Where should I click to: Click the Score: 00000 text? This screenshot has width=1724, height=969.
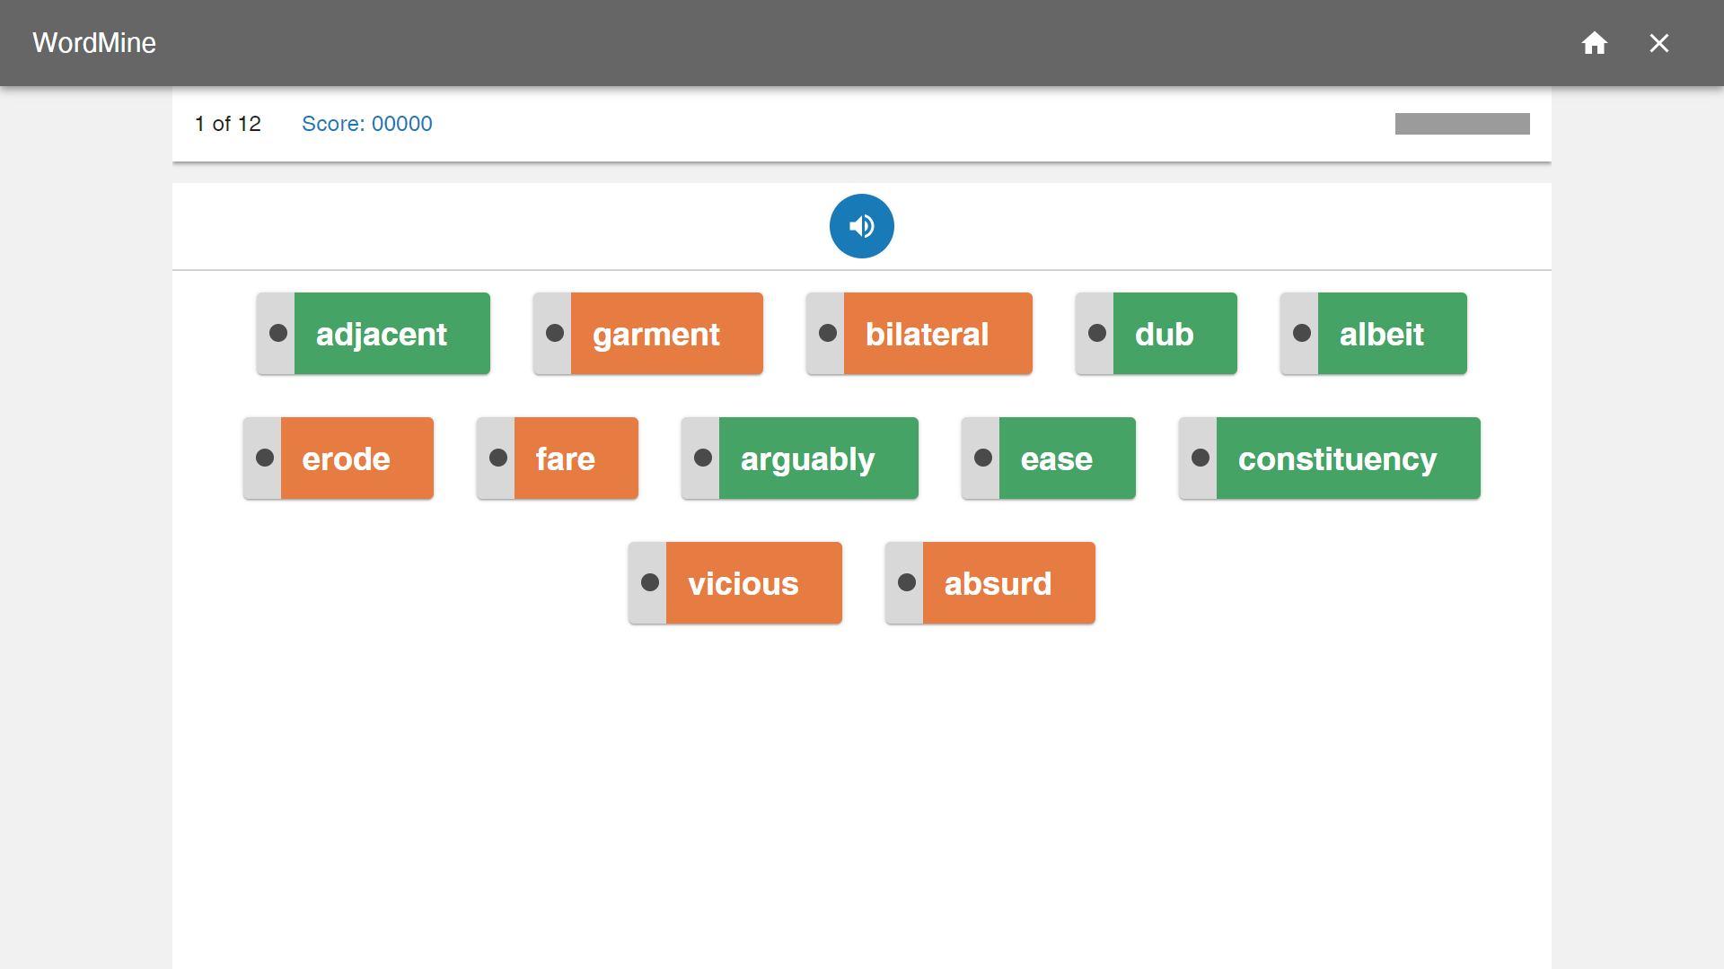coord(366,124)
